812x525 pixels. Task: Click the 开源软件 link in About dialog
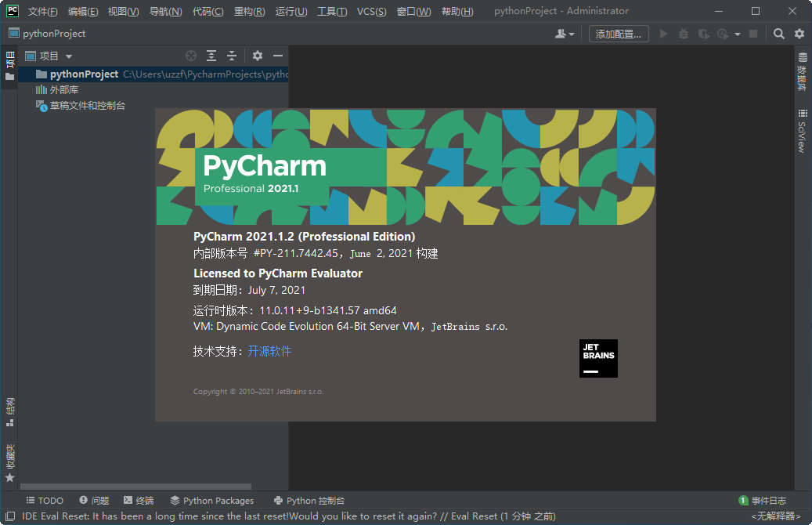tap(269, 351)
